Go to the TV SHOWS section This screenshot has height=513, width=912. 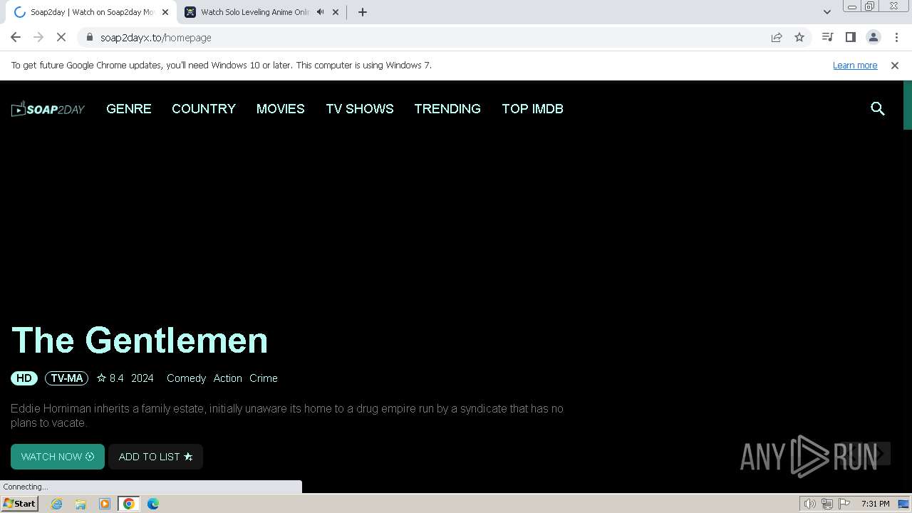click(360, 108)
